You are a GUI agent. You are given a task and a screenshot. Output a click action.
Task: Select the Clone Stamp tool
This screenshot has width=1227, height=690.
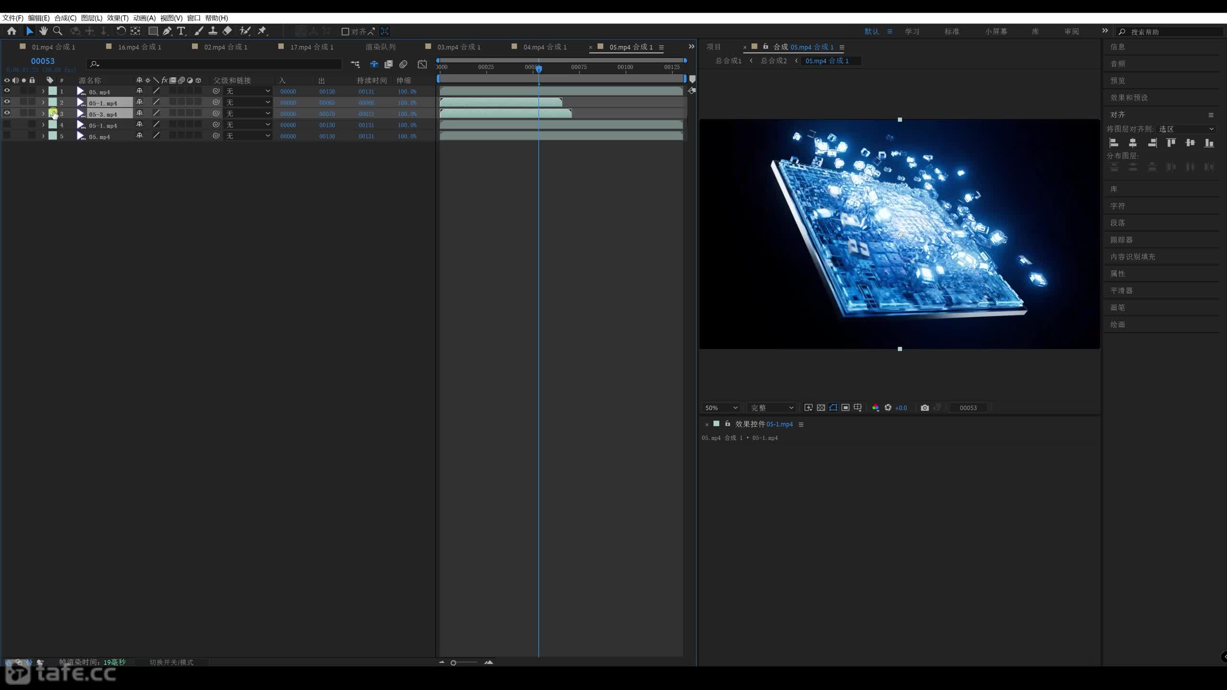coord(213,31)
